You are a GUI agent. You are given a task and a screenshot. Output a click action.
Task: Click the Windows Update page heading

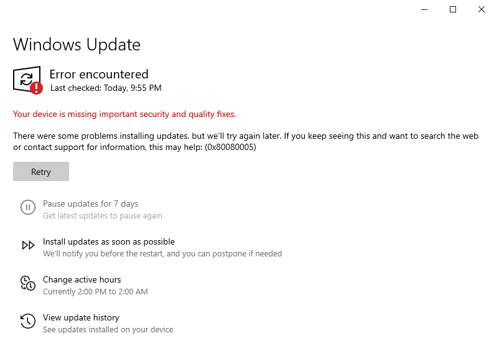(x=77, y=45)
